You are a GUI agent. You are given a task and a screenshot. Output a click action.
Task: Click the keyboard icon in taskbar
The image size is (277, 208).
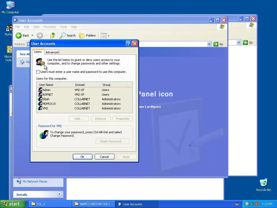237,204
